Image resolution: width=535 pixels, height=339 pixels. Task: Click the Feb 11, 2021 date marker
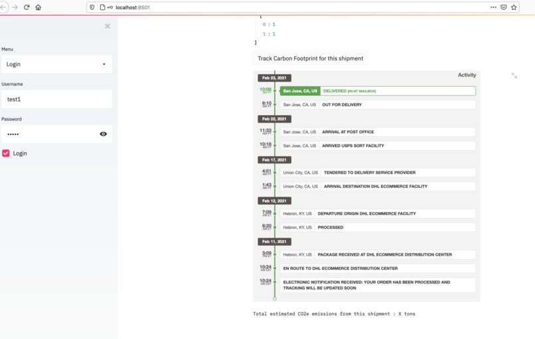[x=274, y=242]
